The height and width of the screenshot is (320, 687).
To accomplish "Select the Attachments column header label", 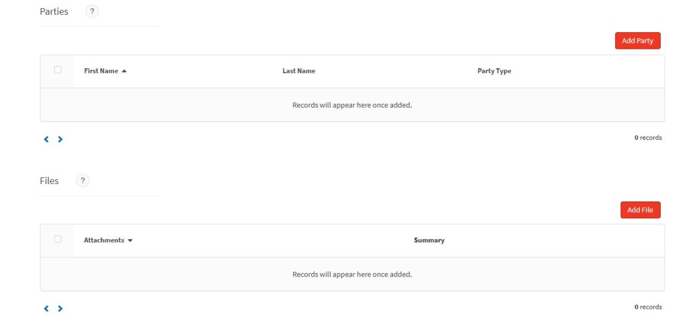I will tap(104, 240).
